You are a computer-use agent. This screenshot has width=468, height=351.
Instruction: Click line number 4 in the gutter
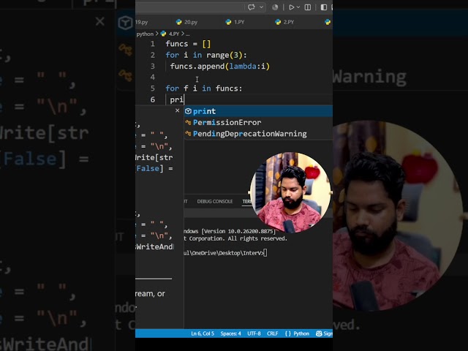coord(153,77)
